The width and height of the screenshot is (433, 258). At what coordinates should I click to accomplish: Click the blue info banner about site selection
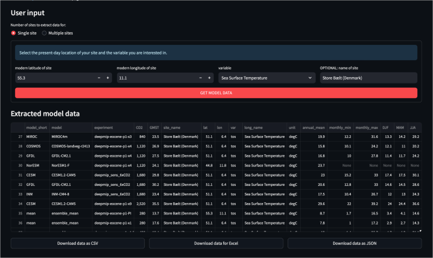point(216,52)
